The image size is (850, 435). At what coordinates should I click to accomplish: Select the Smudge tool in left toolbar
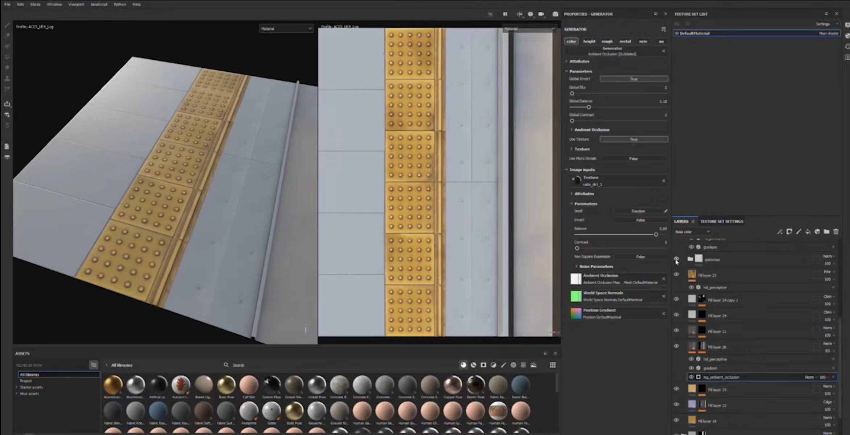pyautogui.click(x=7, y=67)
